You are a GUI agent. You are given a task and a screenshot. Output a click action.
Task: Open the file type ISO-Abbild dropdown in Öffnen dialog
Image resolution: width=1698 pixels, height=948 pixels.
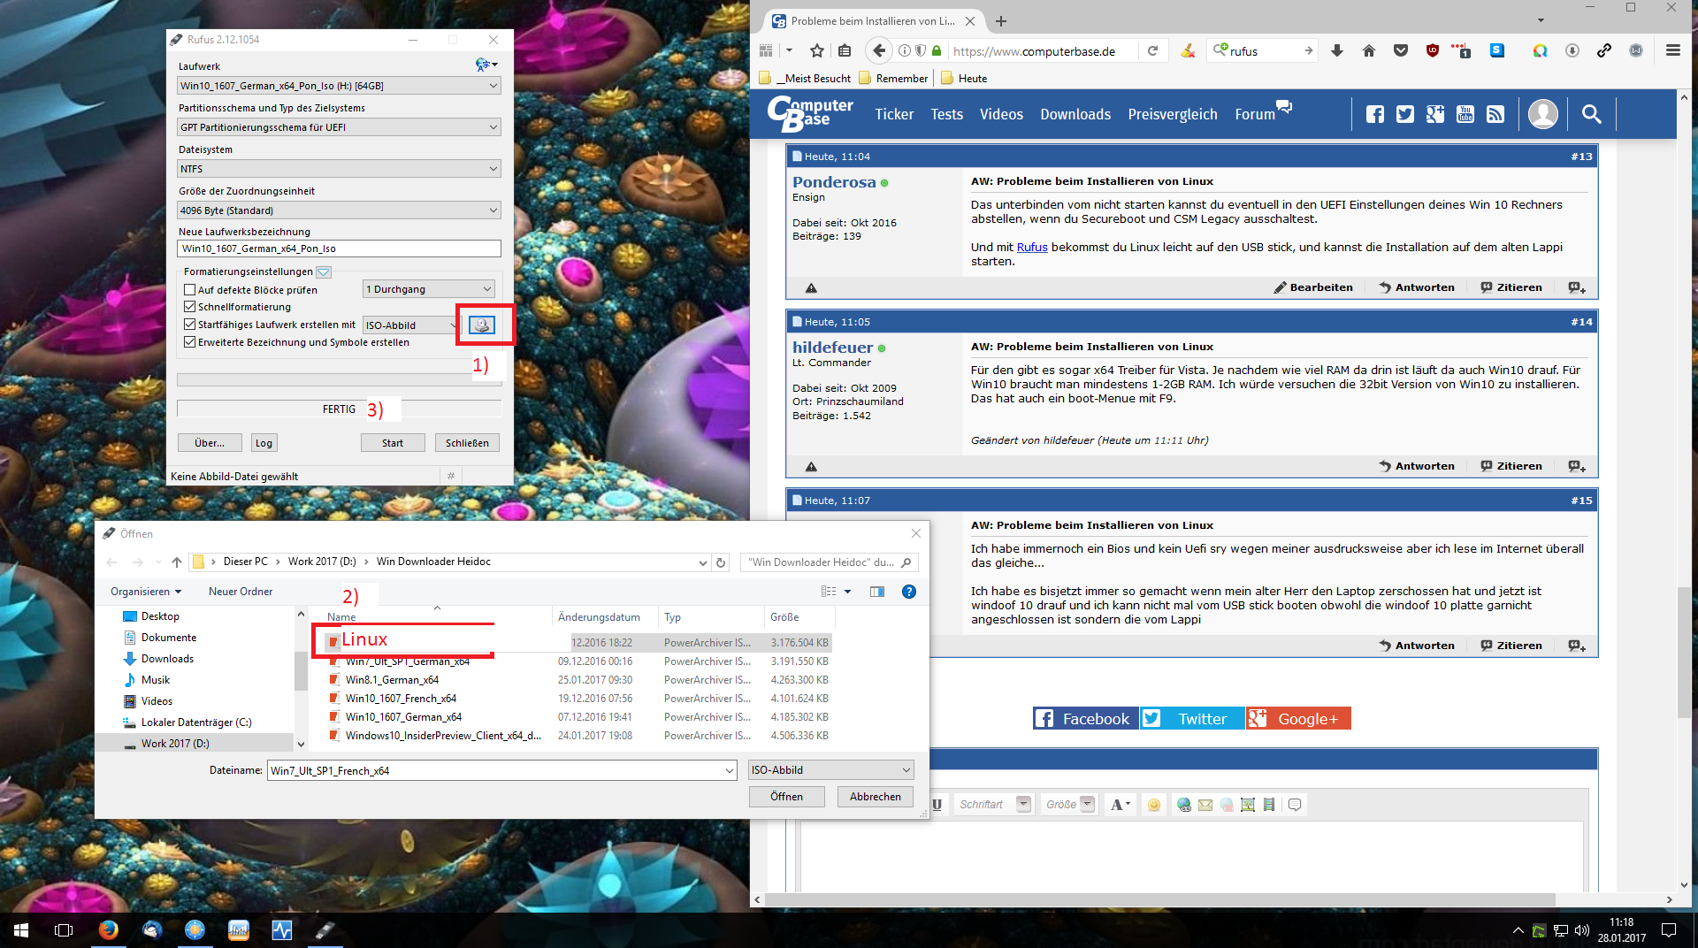(830, 770)
